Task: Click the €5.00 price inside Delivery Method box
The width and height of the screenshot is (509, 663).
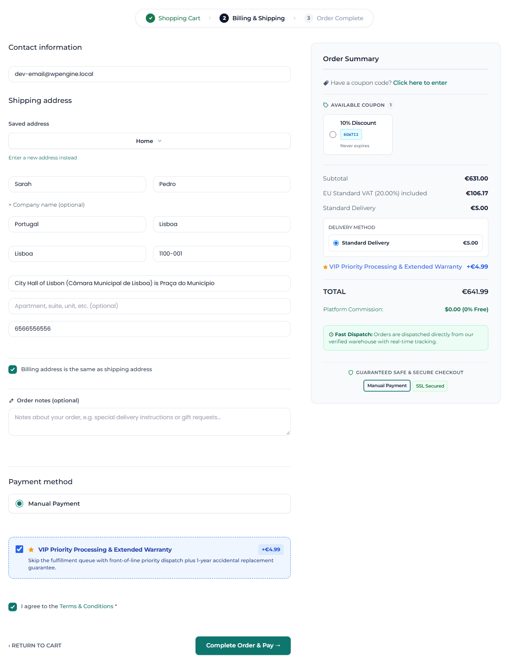Action: click(470, 243)
